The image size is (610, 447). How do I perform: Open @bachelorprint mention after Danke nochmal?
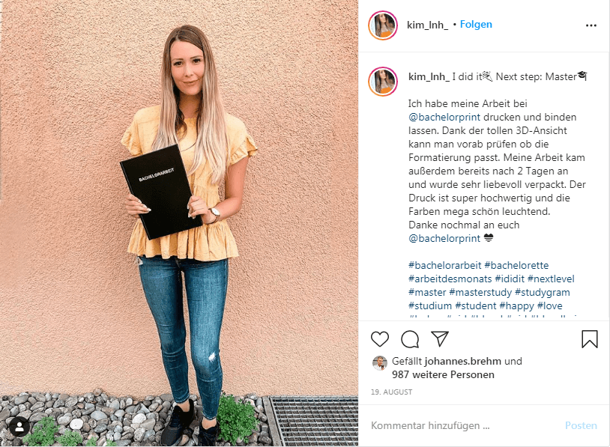444,238
